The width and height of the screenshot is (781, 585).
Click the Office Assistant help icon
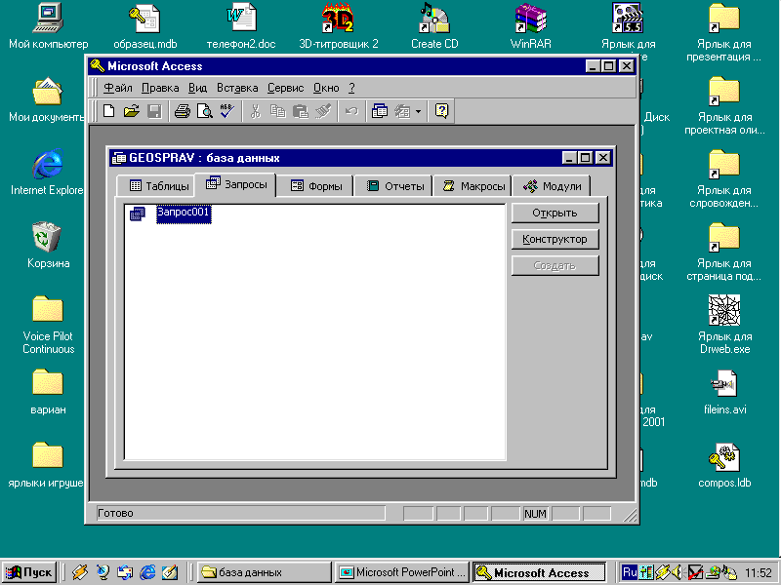point(441,111)
